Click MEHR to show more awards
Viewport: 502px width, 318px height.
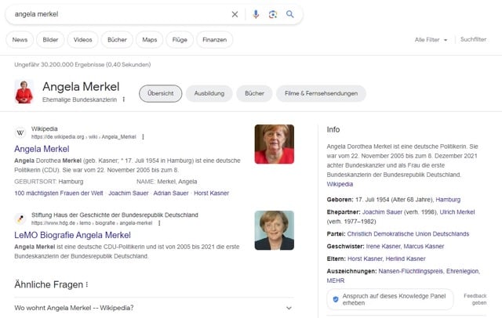[336, 280]
